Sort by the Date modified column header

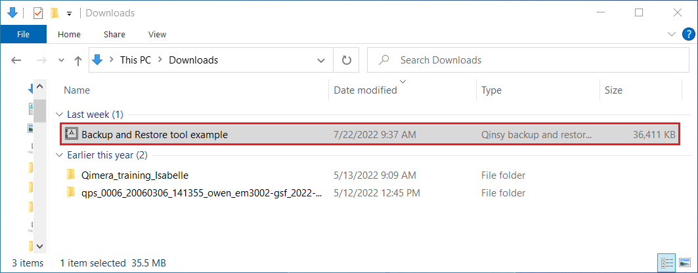click(365, 90)
